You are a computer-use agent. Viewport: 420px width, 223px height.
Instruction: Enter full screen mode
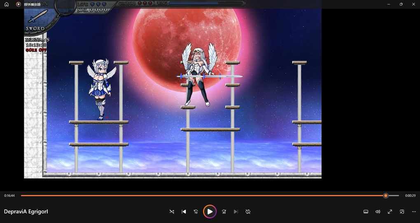(x=390, y=211)
